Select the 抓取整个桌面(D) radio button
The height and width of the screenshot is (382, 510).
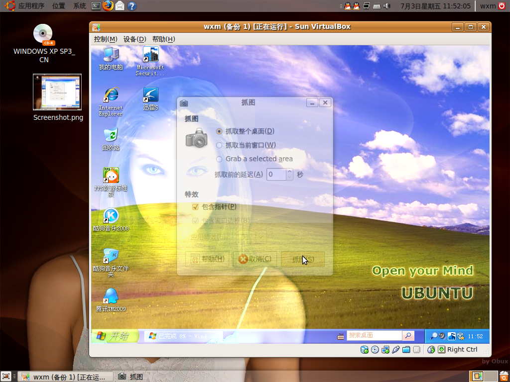tap(219, 131)
